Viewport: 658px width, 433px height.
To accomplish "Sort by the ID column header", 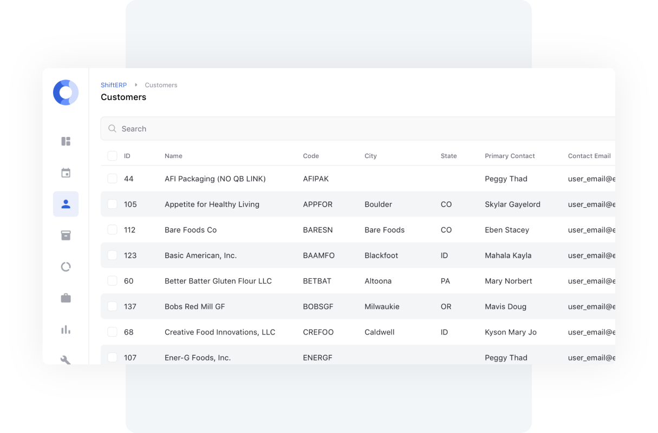I will 127,156.
